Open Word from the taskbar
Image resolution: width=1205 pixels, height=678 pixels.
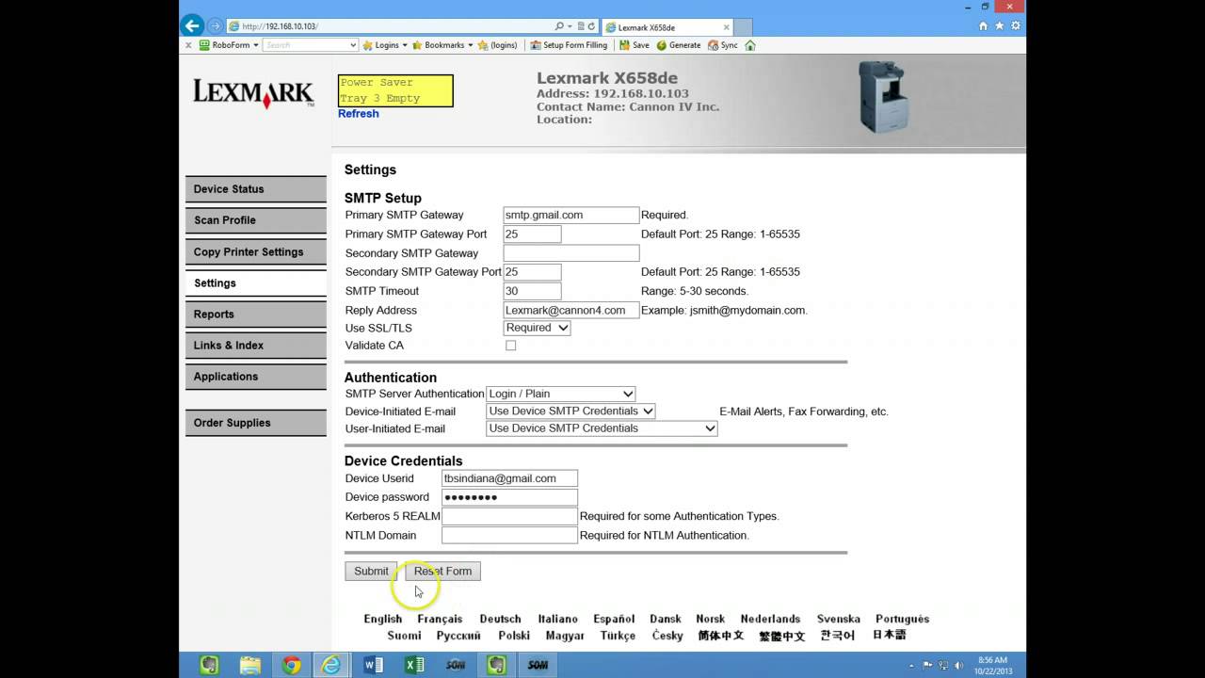point(374,665)
